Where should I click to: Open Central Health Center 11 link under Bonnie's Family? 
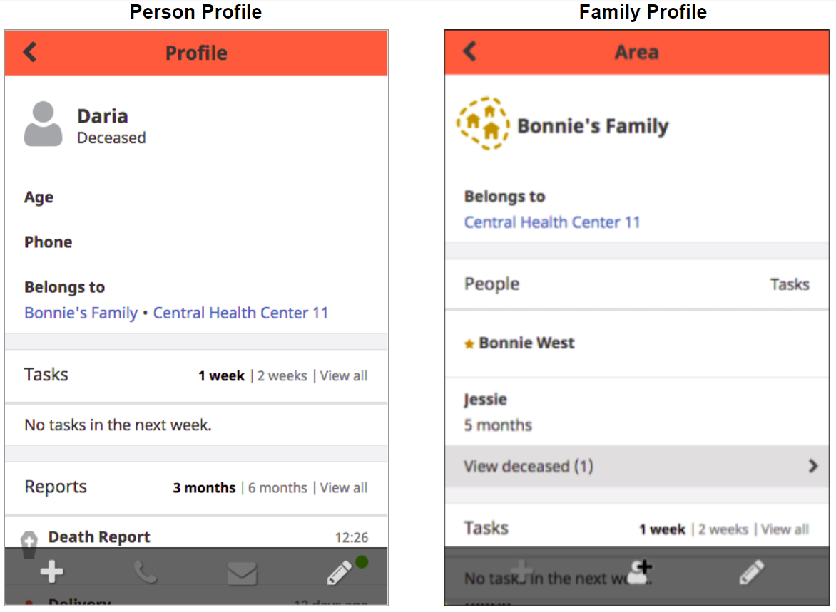pyautogui.click(x=552, y=222)
